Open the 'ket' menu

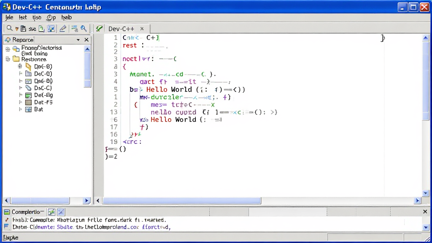click(x=23, y=17)
